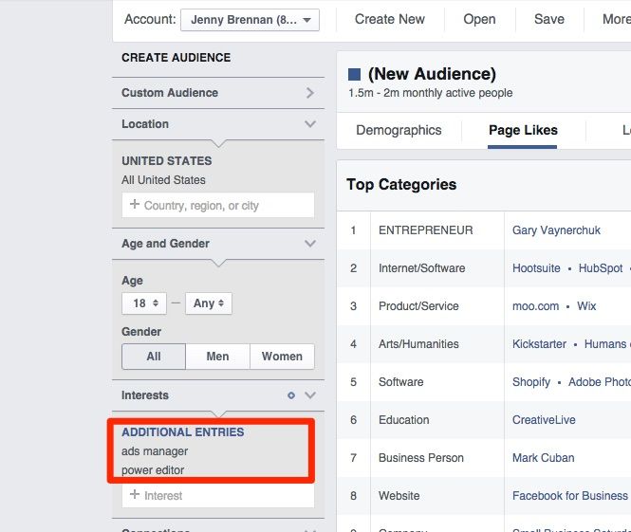Click the Interest input field
The width and height of the screenshot is (631, 532).
tap(218, 495)
